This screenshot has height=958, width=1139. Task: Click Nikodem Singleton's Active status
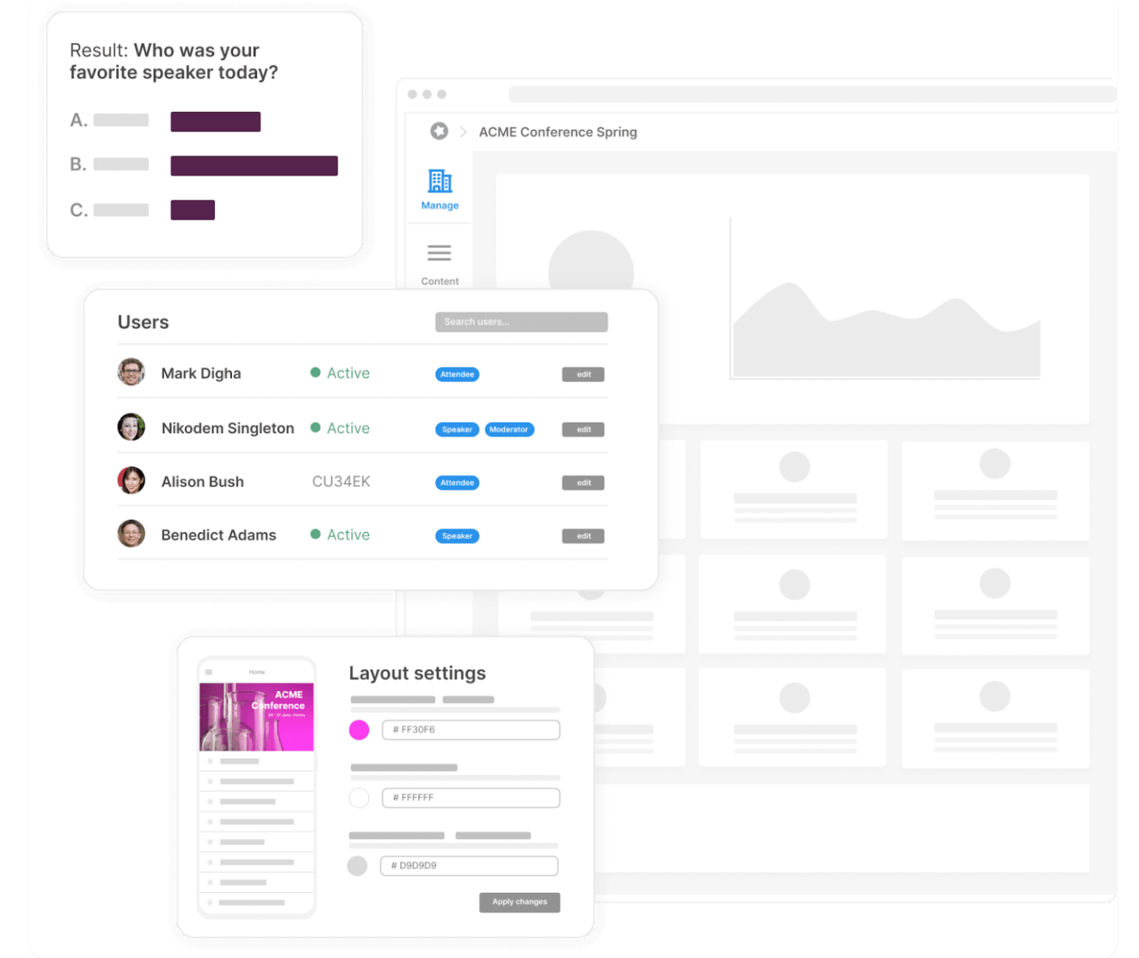tap(340, 428)
